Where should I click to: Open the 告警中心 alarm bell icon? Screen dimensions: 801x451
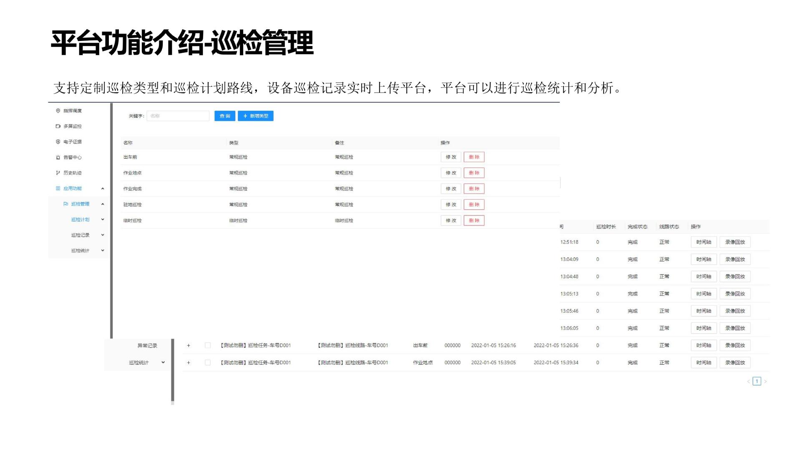(58, 157)
